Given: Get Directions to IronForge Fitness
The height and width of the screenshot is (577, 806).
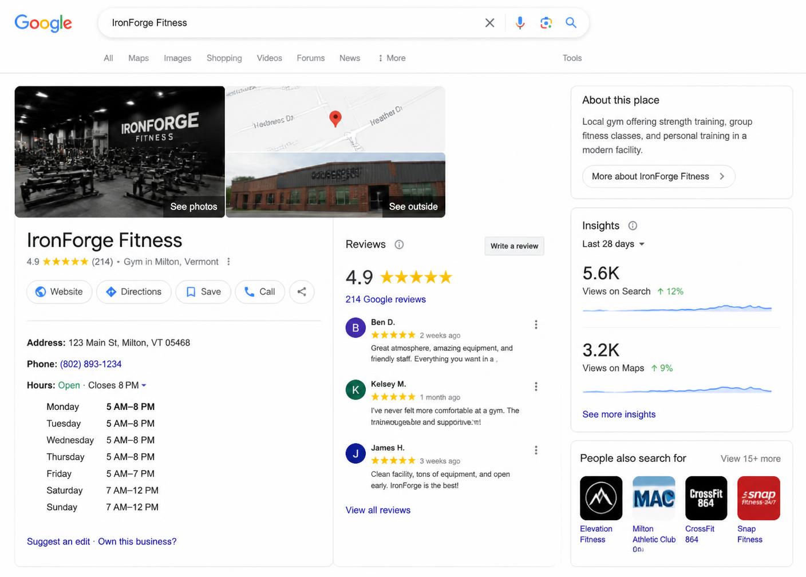Looking at the screenshot, I should [x=134, y=292].
